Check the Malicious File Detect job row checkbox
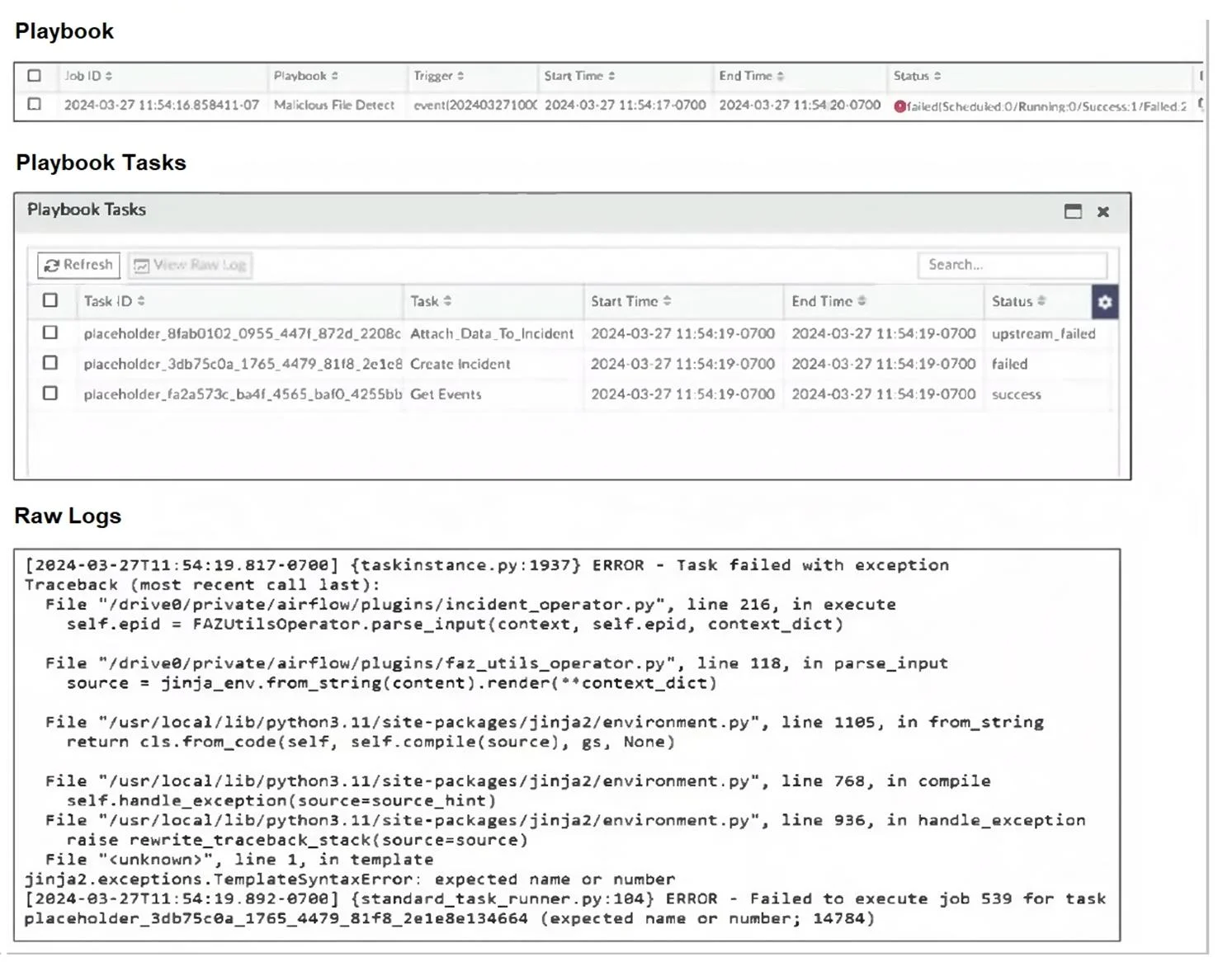1218x962 pixels. tap(34, 105)
